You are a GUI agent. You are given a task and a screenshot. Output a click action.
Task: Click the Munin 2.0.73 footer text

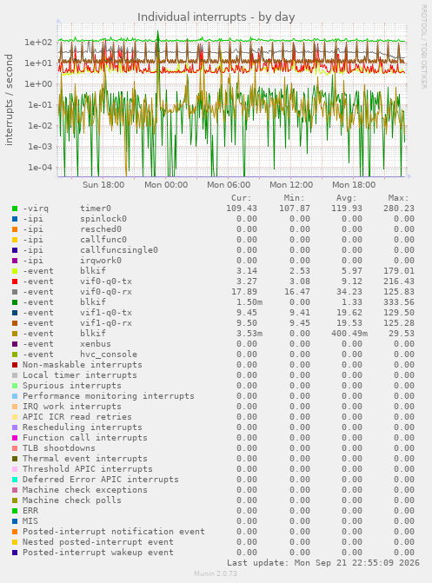coord(216,573)
